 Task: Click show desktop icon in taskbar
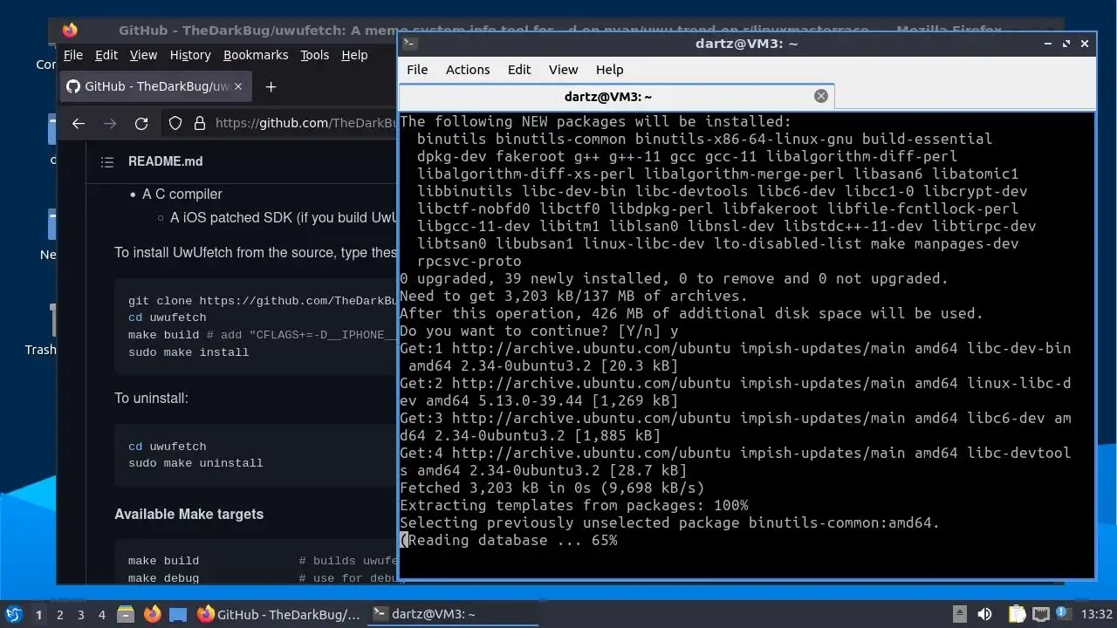(x=178, y=614)
